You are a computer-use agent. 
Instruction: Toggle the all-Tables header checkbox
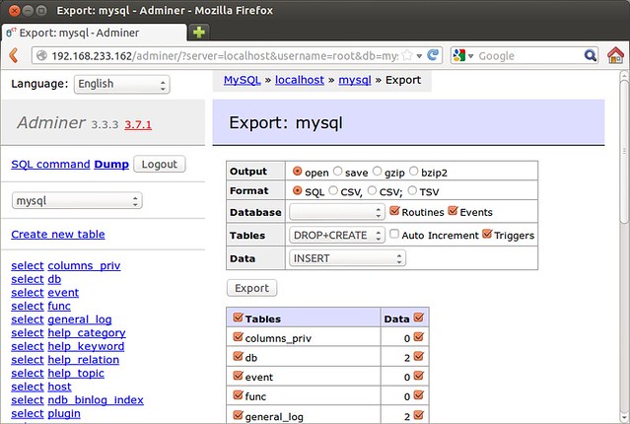pos(238,318)
